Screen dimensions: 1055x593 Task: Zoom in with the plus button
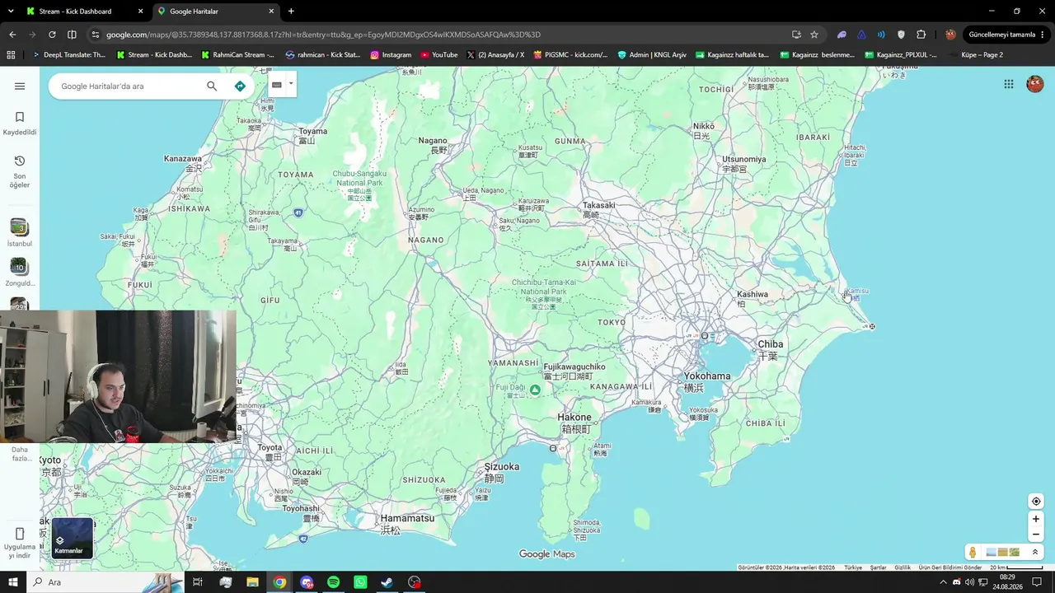(1036, 519)
